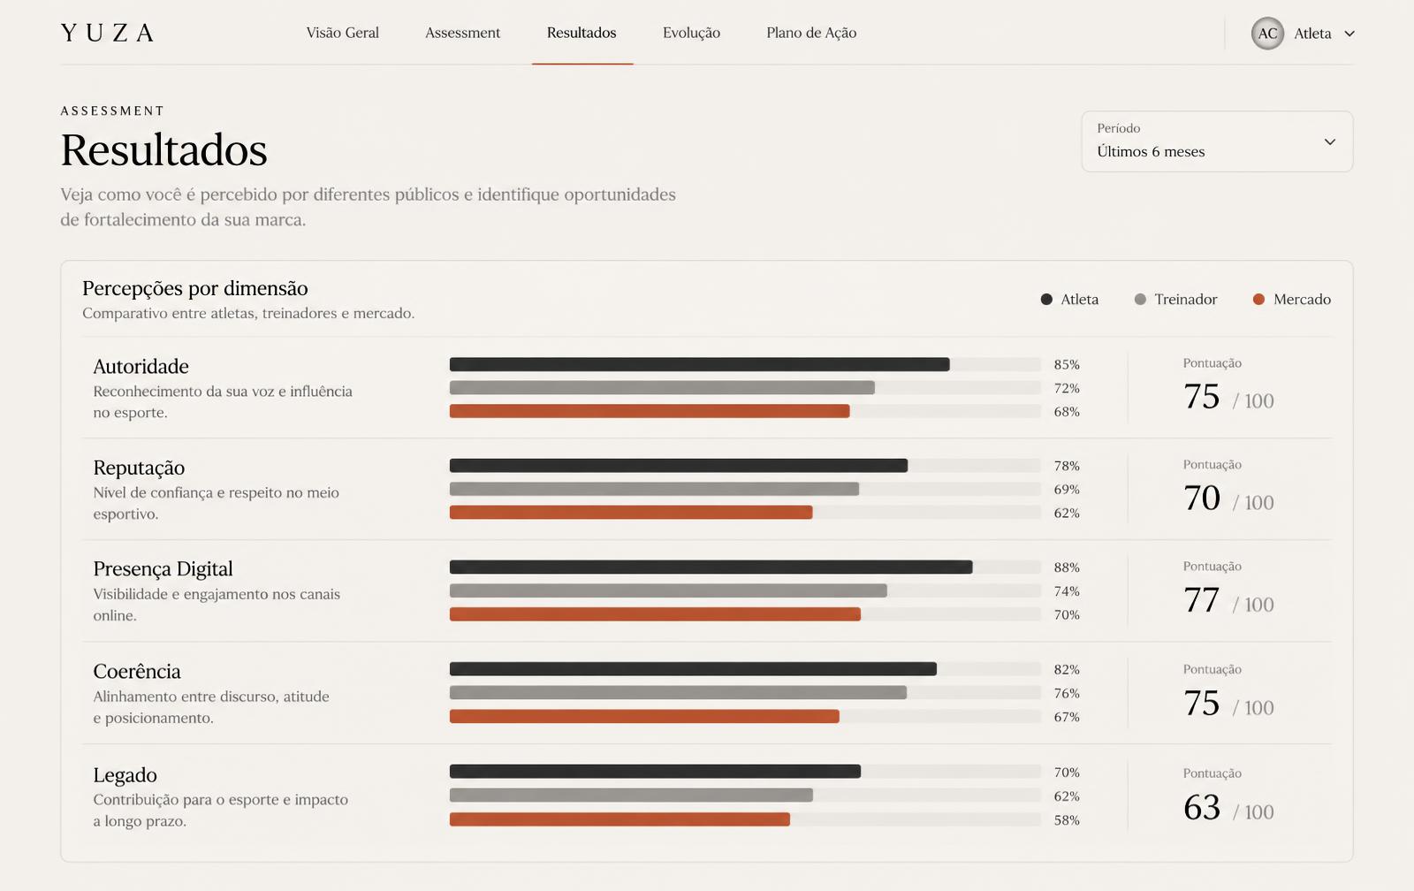The image size is (1414, 891).
Task: Click Legado's 70% Atleta bar
Action: 655,772
